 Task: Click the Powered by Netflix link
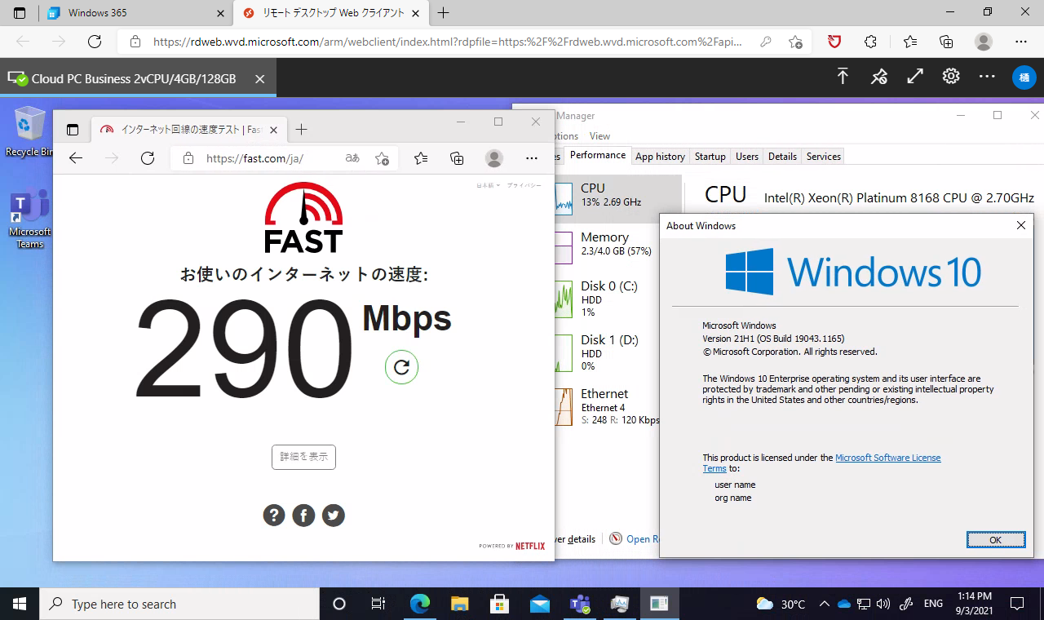[512, 546]
